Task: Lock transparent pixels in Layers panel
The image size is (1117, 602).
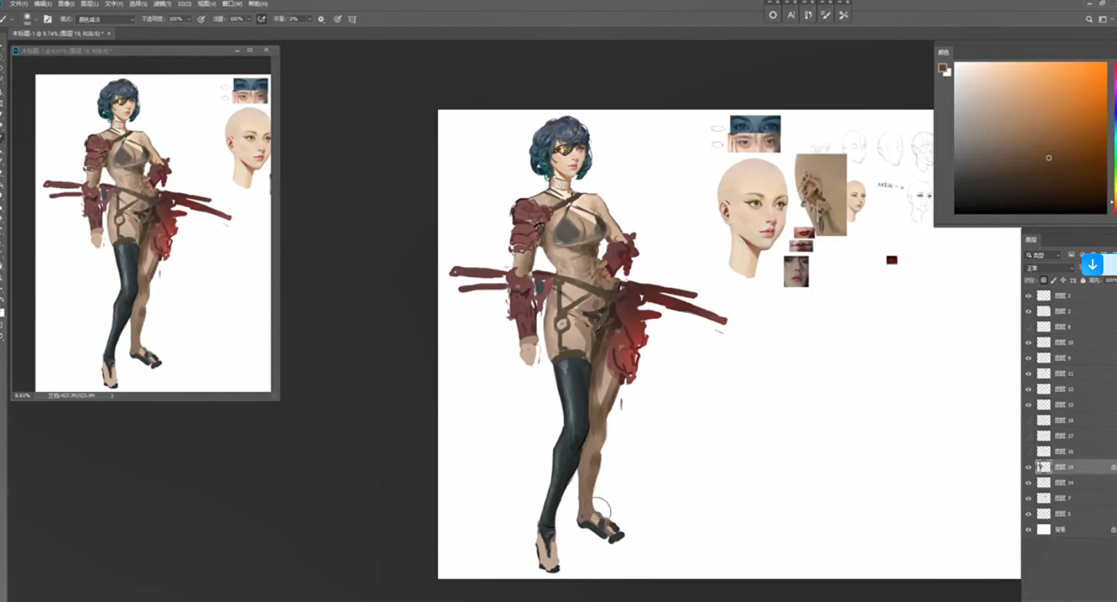Action: 1044,280
